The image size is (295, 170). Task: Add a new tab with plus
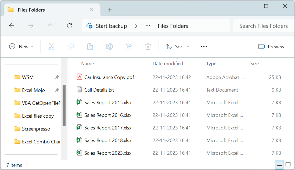pyautogui.click(x=110, y=10)
